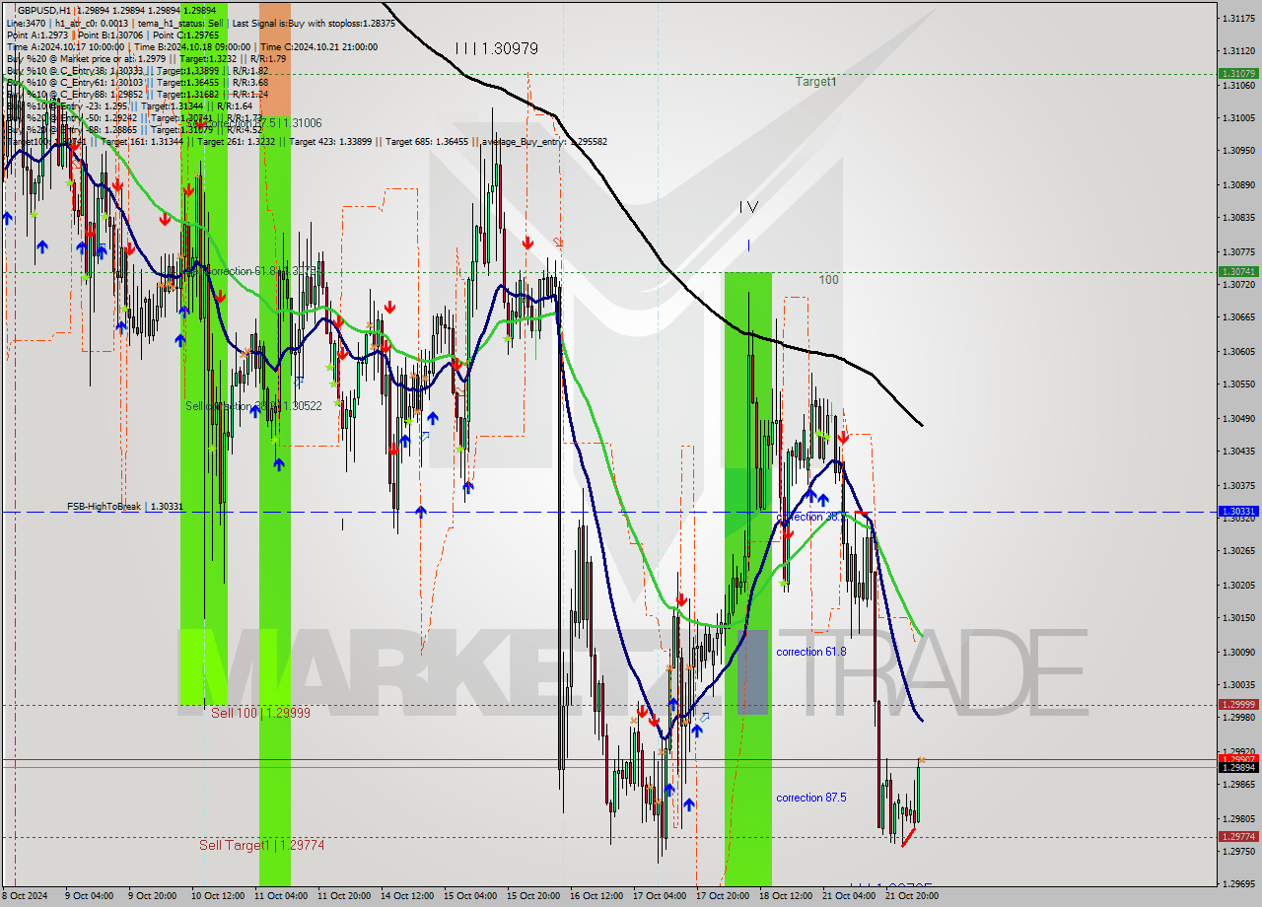
Task: Click the red 1.29774 price tag
Action: tap(1238, 836)
